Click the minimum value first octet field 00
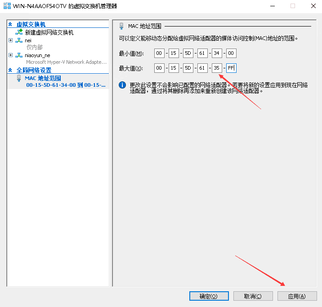 pyautogui.click(x=159, y=53)
